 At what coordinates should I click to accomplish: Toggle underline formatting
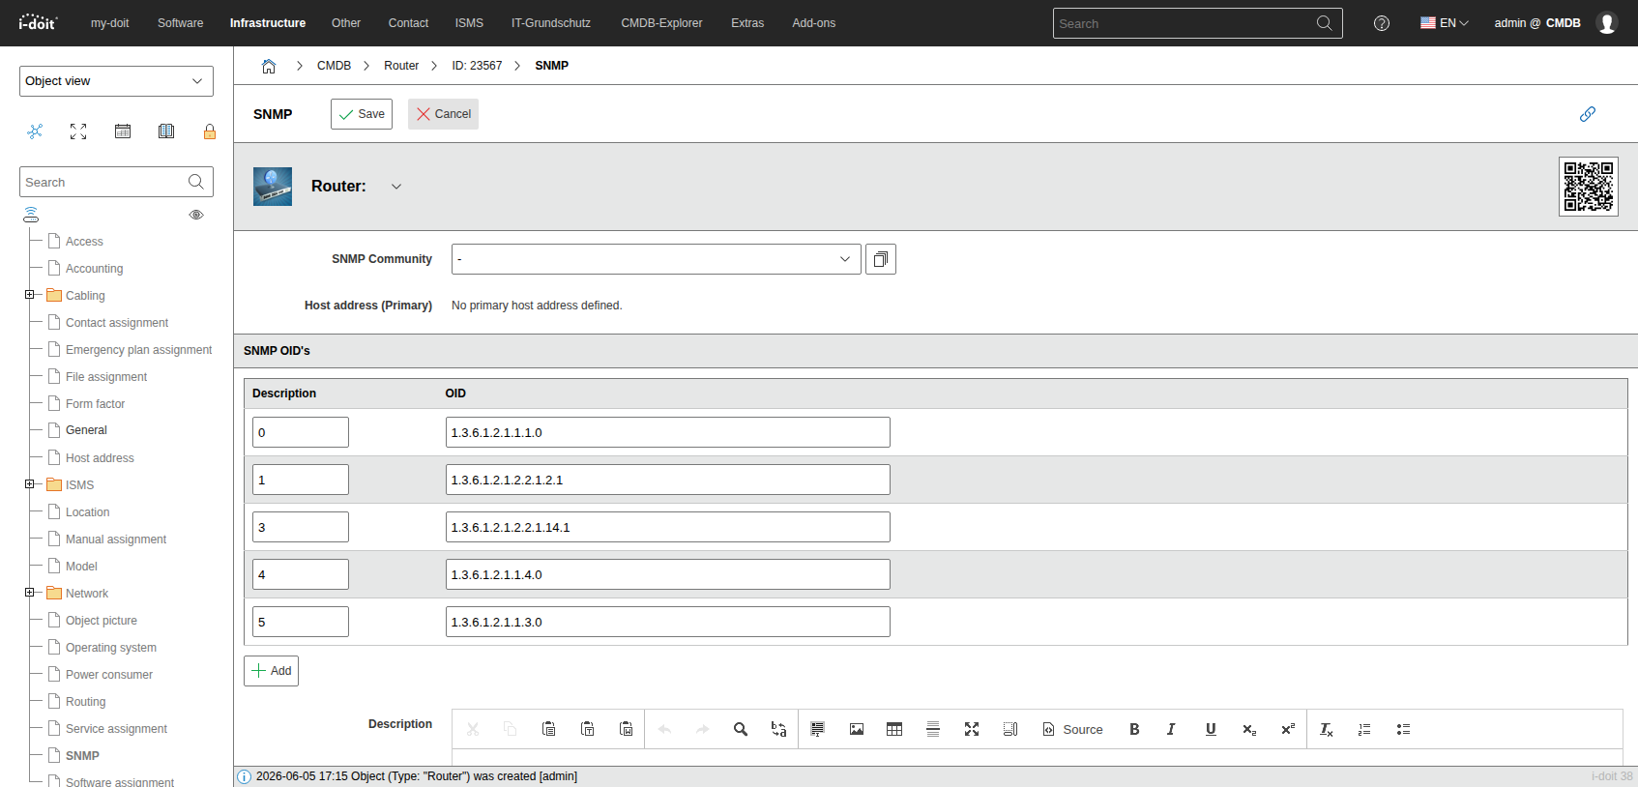tap(1211, 729)
